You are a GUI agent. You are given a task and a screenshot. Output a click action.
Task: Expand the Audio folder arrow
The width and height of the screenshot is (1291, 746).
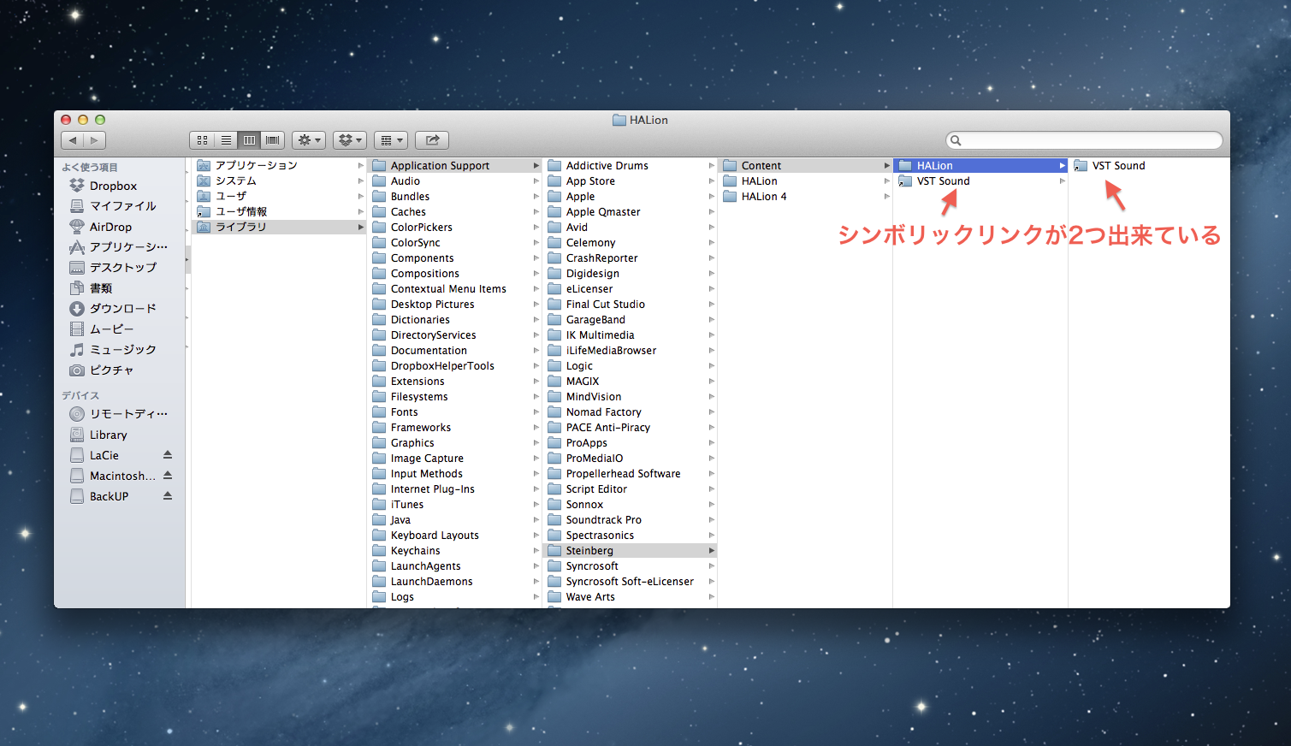[x=536, y=181]
